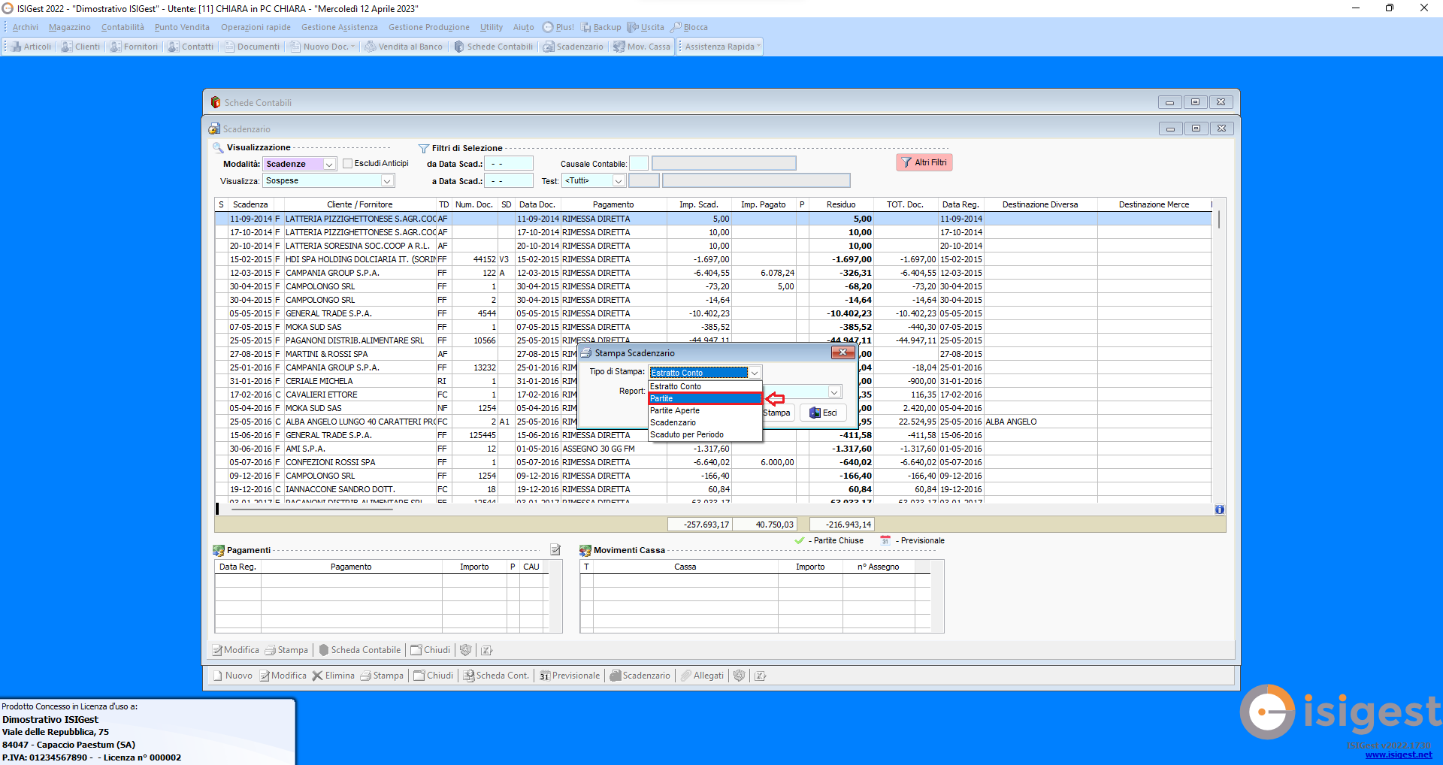
Task: Select Partite in the print type list
Action: 705,398
